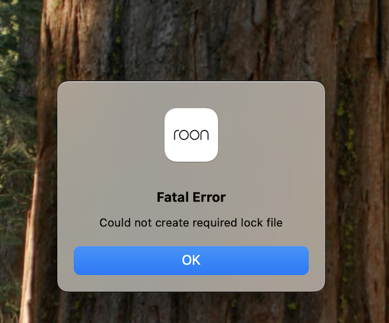The height and width of the screenshot is (323, 389).
Task: Click the blue OK button's left end
Action: pyautogui.click(x=85, y=260)
